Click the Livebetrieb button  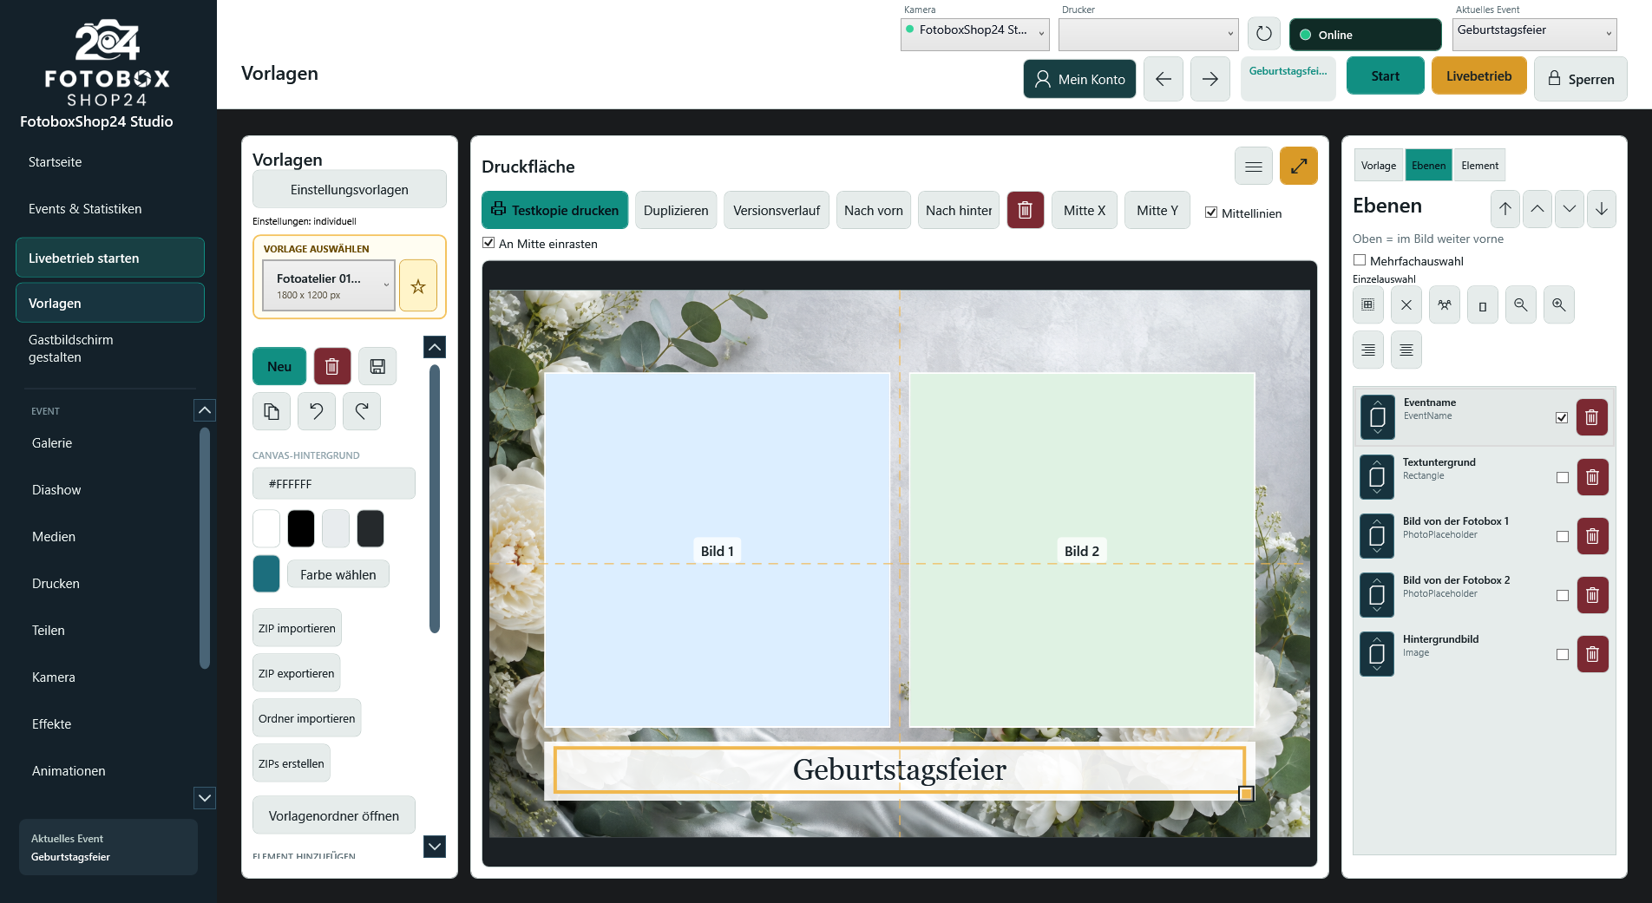tap(1478, 76)
